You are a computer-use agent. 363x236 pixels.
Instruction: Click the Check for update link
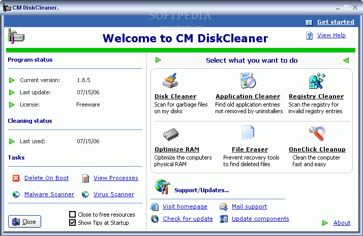point(188,219)
